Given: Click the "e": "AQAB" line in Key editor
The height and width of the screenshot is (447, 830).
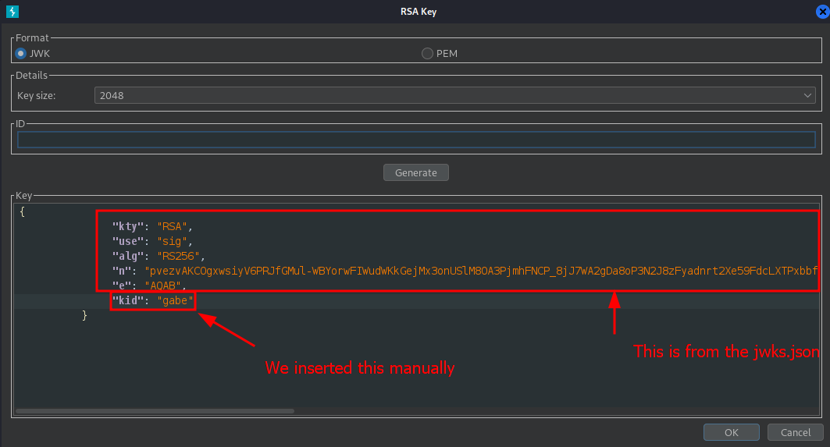Looking at the screenshot, I should (149, 286).
